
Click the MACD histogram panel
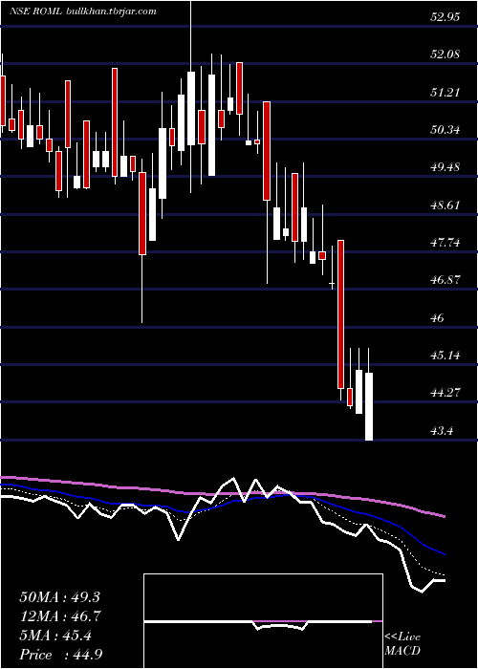click(263, 621)
